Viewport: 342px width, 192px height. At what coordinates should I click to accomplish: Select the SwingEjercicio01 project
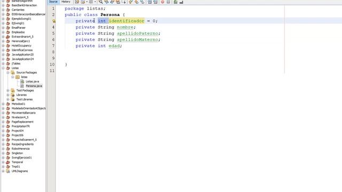[x=21, y=158]
